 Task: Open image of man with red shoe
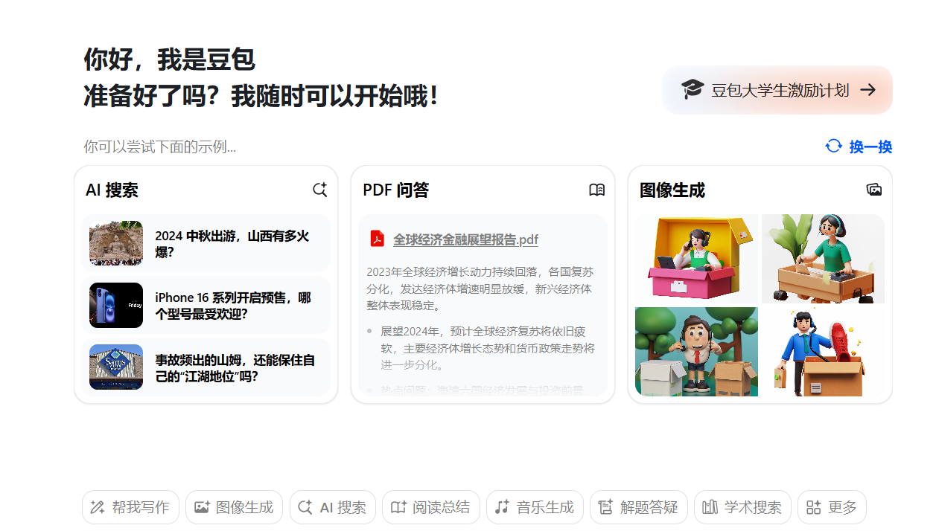(823, 352)
